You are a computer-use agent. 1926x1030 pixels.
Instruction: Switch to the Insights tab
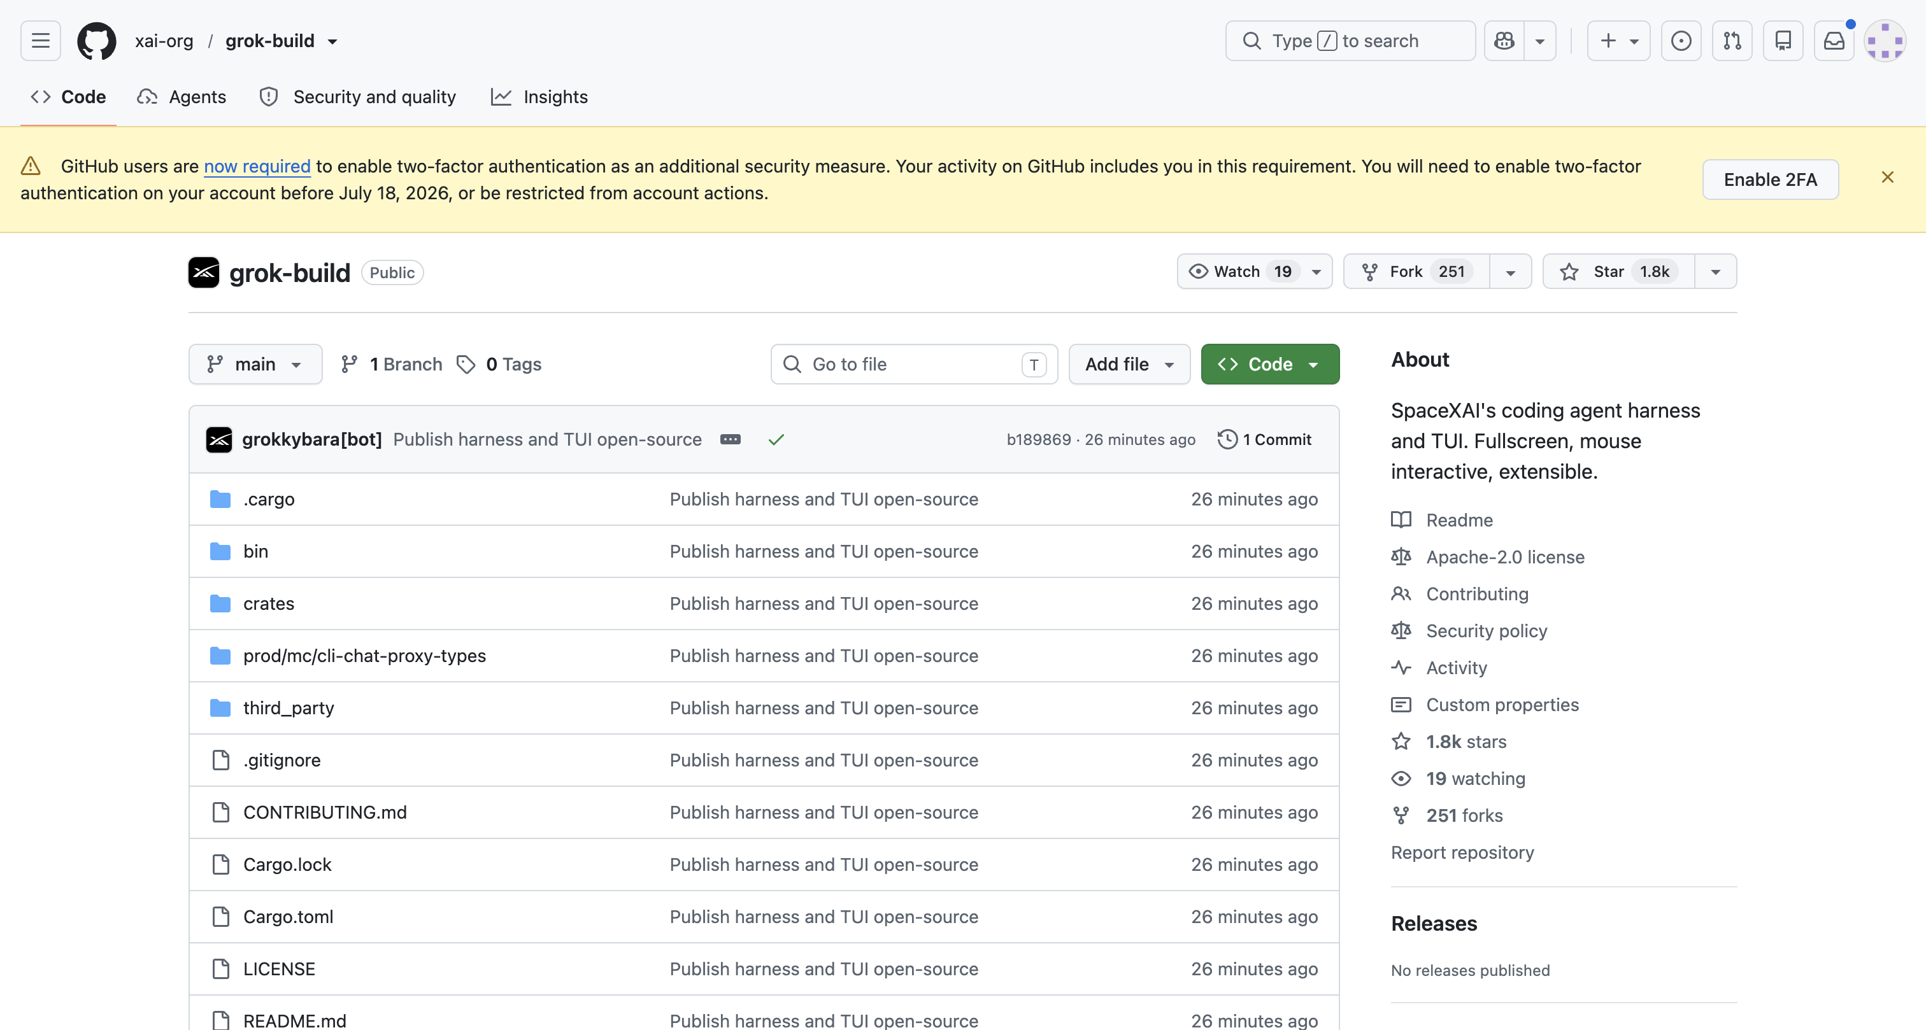coord(540,96)
